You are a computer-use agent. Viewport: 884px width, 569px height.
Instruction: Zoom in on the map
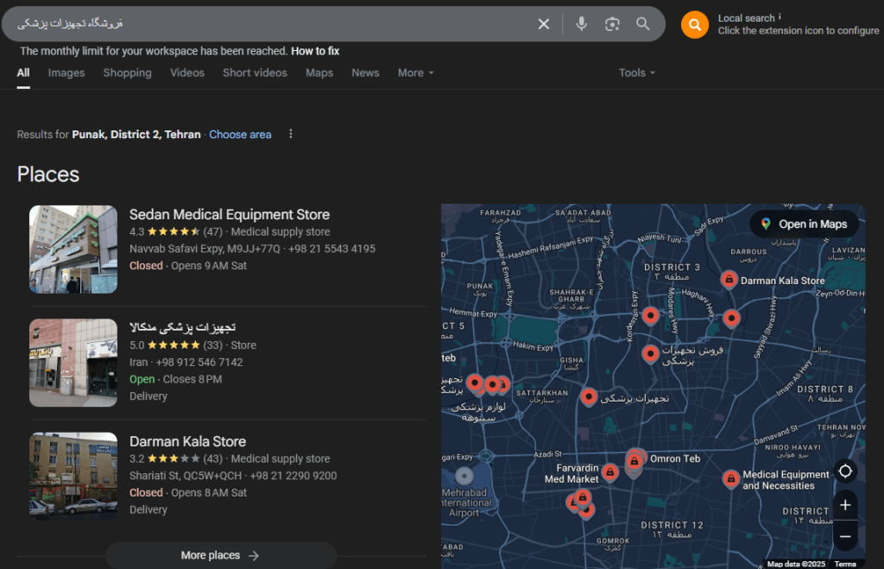tap(845, 505)
